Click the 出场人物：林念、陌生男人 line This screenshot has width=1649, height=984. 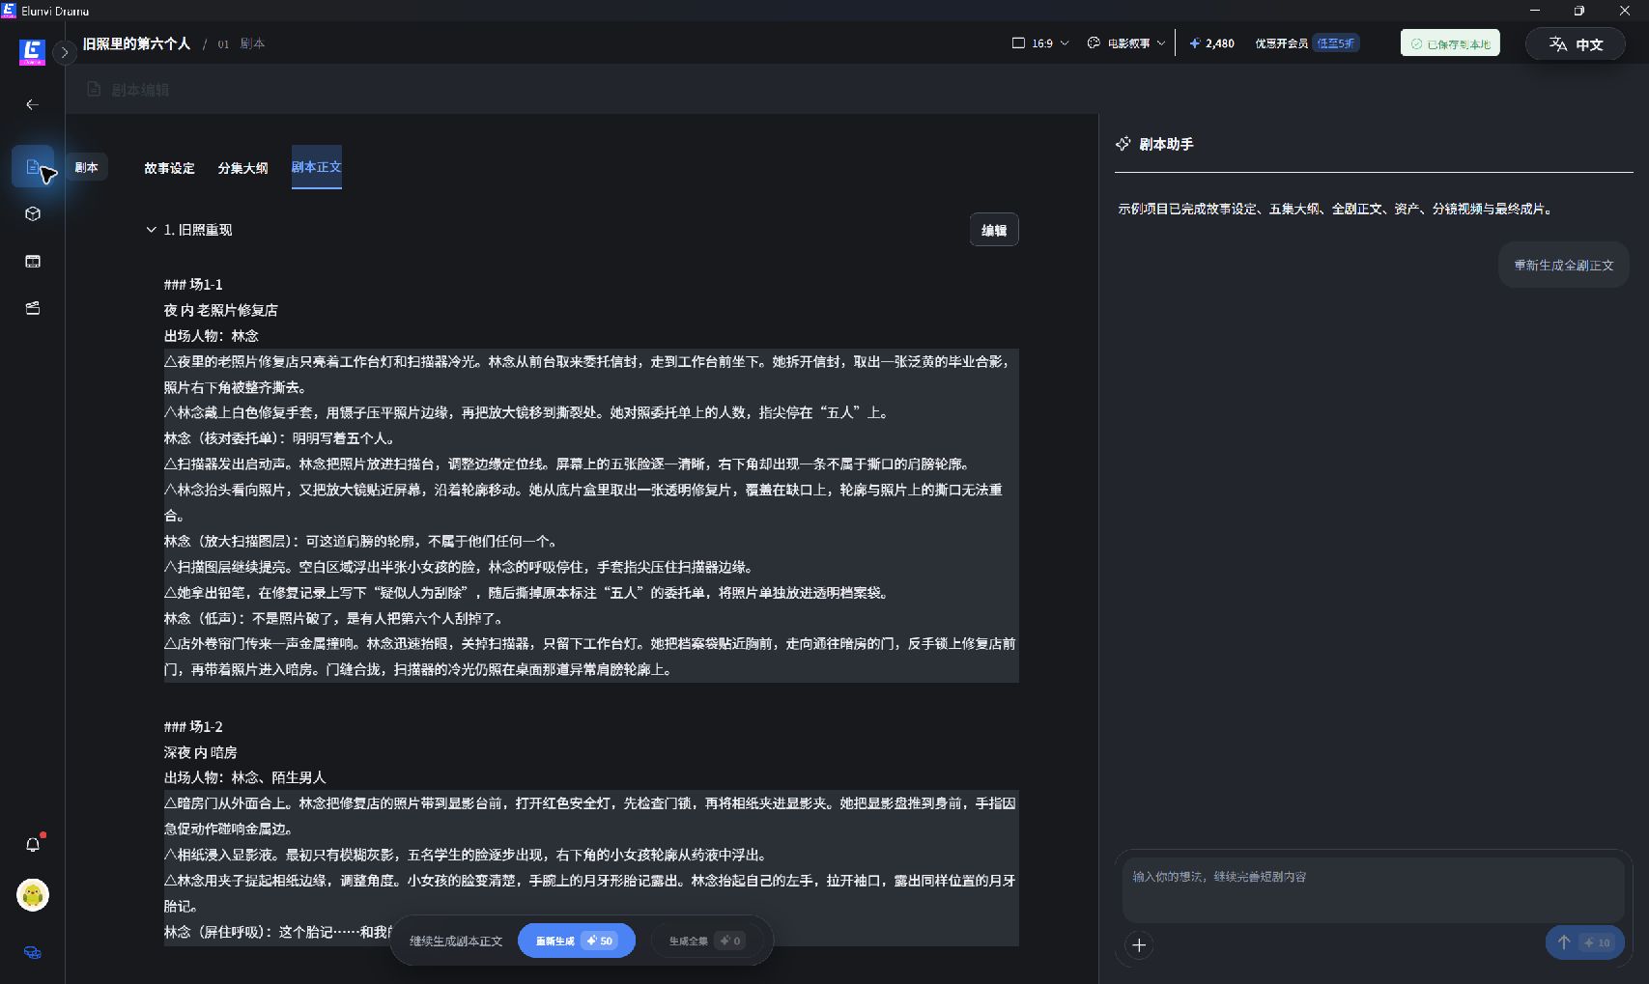pos(244,778)
